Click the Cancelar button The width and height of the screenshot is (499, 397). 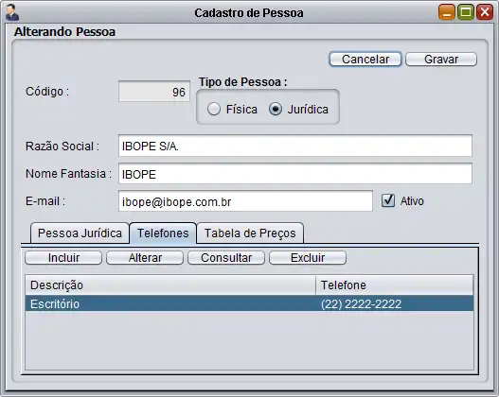(x=365, y=60)
